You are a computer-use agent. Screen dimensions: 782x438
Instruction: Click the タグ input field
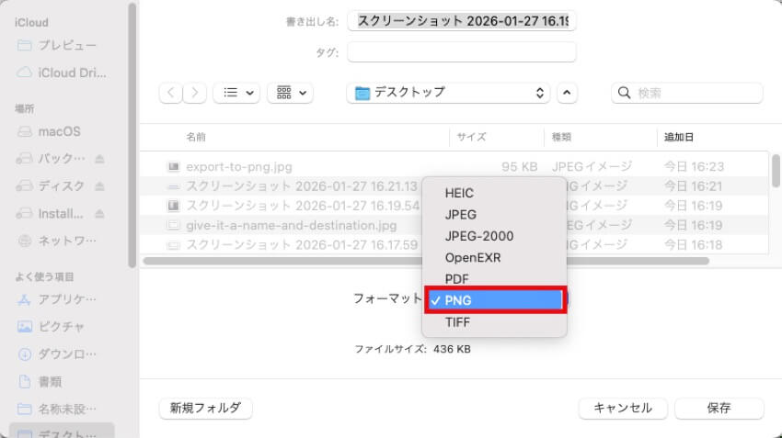pos(461,51)
